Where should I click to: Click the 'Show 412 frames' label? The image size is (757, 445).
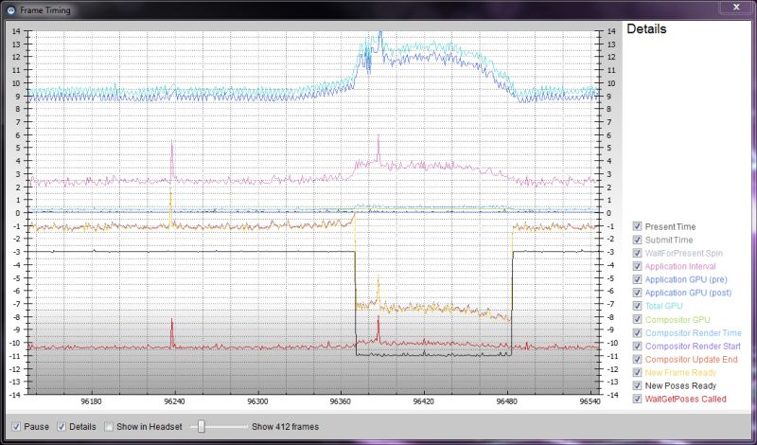click(286, 427)
